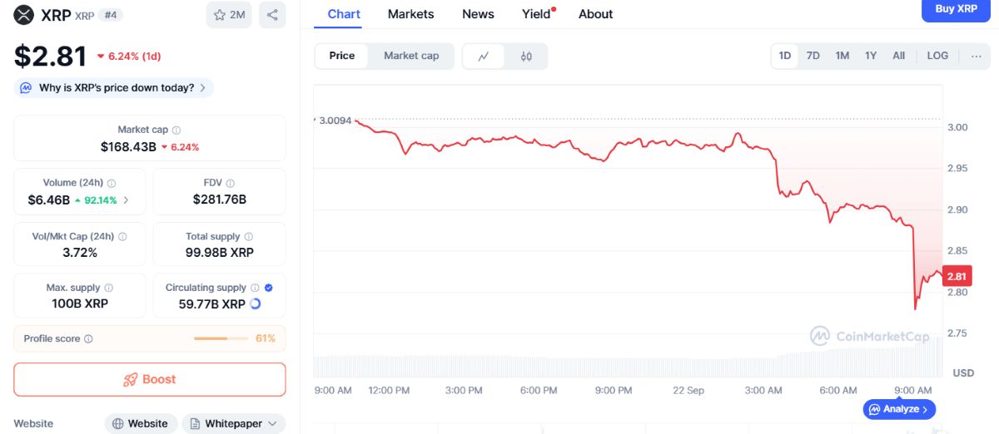Image resolution: width=999 pixels, height=434 pixels.
Task: Select the 1M time range
Action: (x=842, y=56)
